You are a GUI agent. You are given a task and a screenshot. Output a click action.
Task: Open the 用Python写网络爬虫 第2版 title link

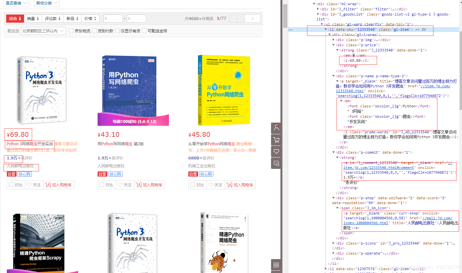coord(121,144)
